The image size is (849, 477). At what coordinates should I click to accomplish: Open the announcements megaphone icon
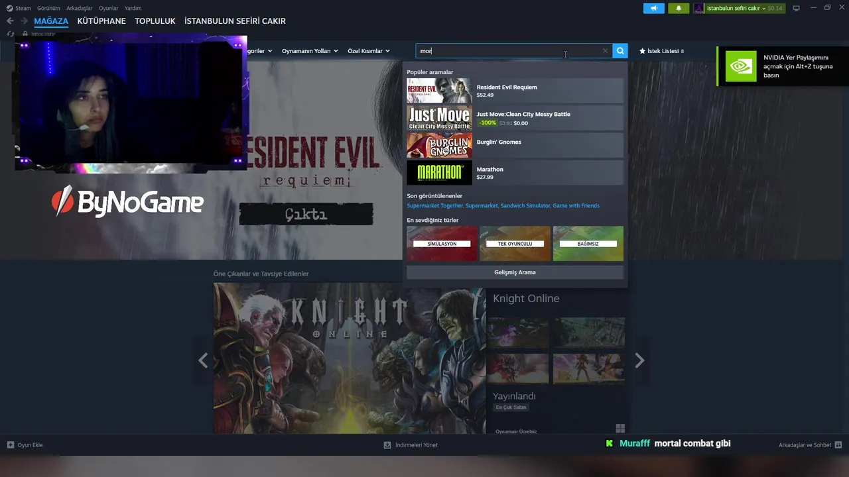pos(654,8)
